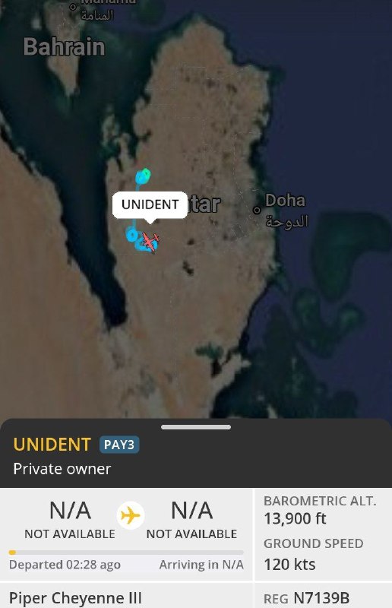Select the red aircraft icon on map

[x=150, y=241]
